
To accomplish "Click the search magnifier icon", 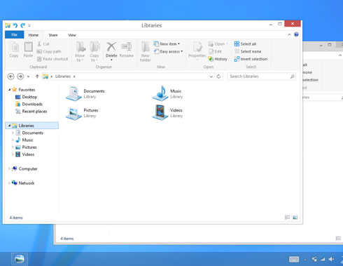I will point(292,77).
